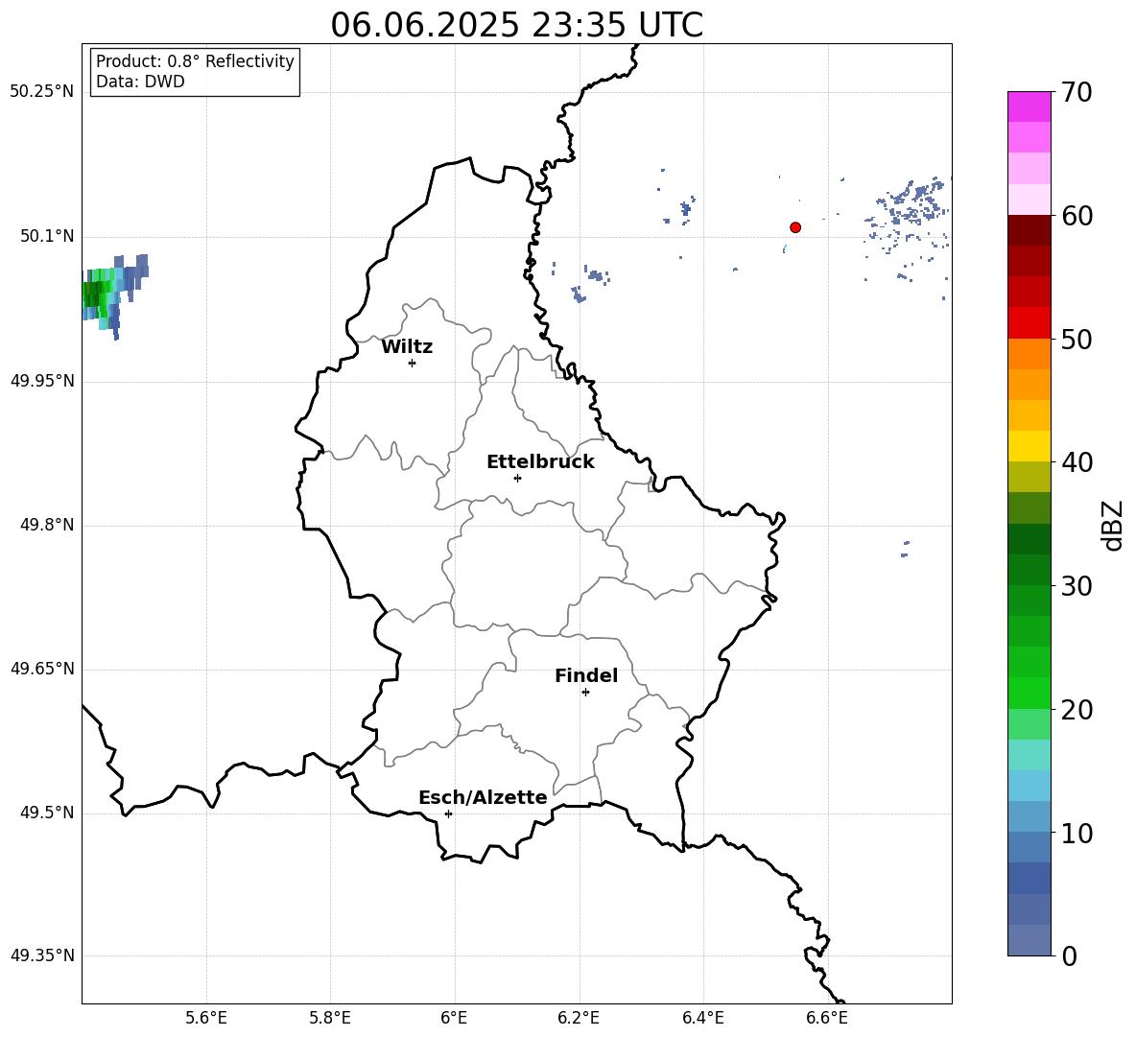
Task: Click the 6.6°E longitude label
Action: point(827,1018)
